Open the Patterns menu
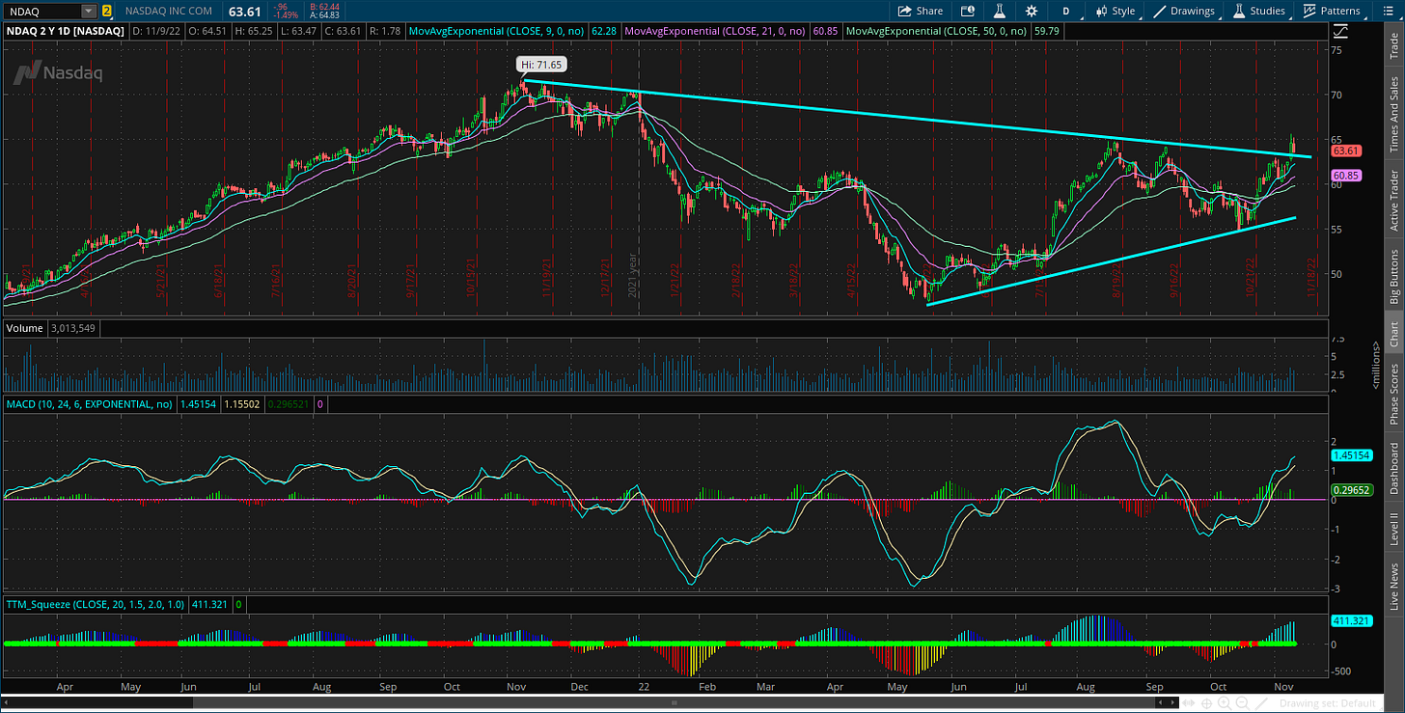 click(1332, 11)
